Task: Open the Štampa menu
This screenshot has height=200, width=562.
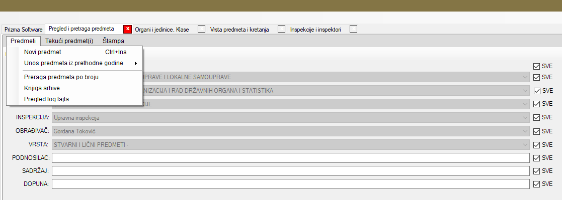Action: coord(113,41)
